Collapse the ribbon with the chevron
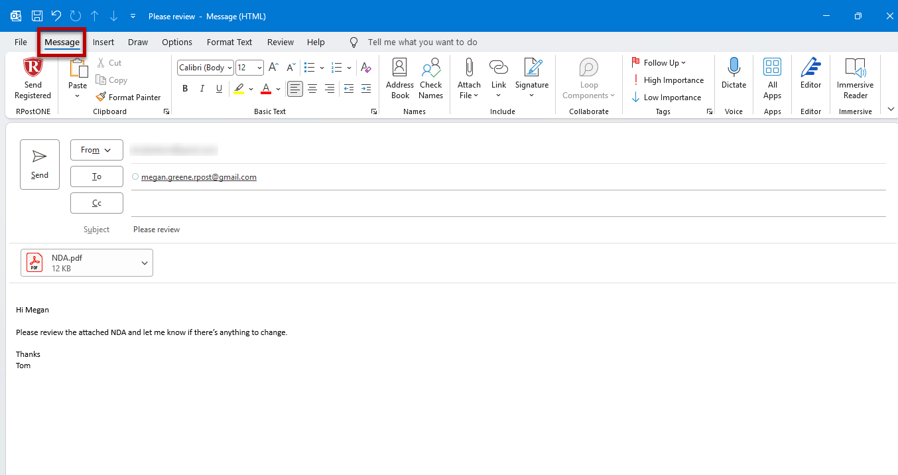 [x=891, y=109]
